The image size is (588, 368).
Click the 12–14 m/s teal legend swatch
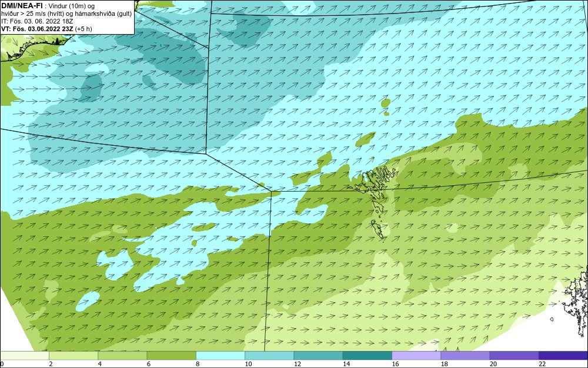pos(318,355)
